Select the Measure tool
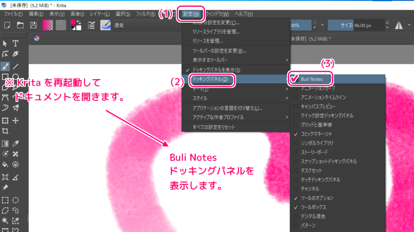The height and width of the screenshot is (232, 414). pos(16,177)
